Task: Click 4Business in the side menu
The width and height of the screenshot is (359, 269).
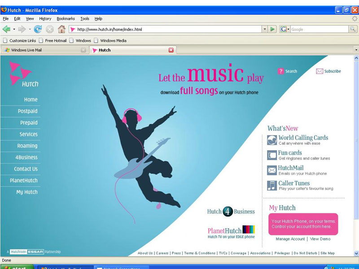Action: click(26, 157)
